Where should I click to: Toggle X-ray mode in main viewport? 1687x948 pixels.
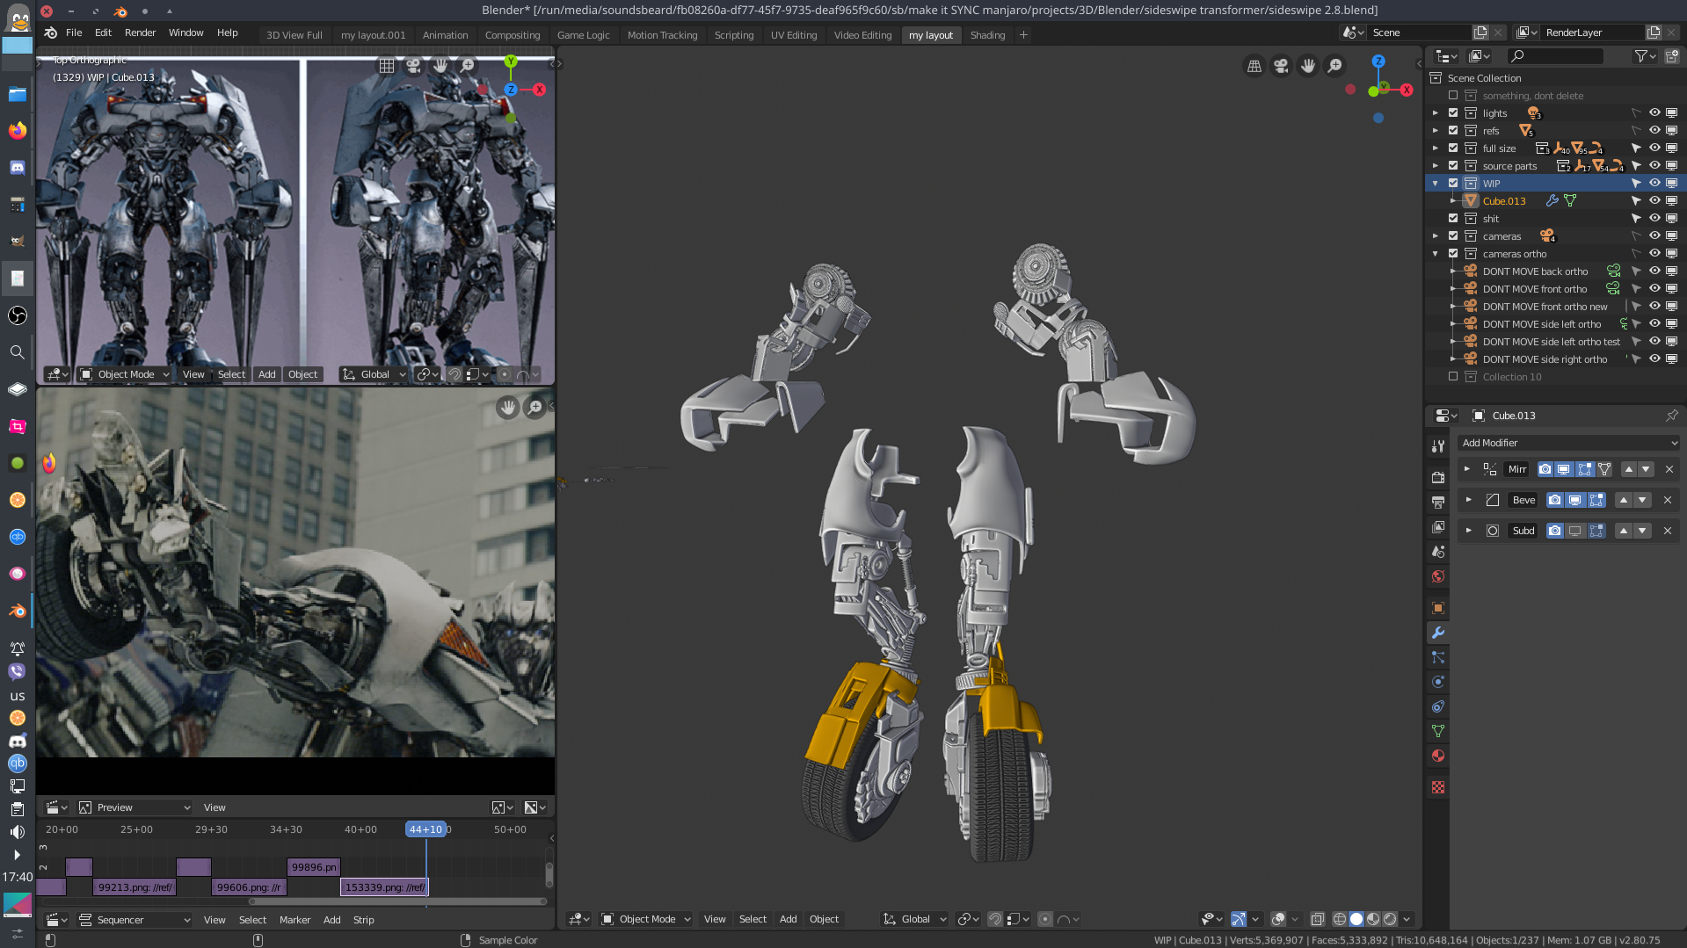click(1317, 919)
